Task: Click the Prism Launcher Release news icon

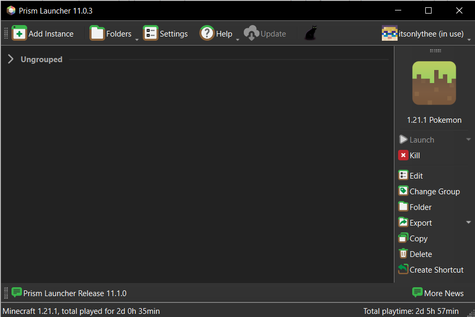Action: 17,292
